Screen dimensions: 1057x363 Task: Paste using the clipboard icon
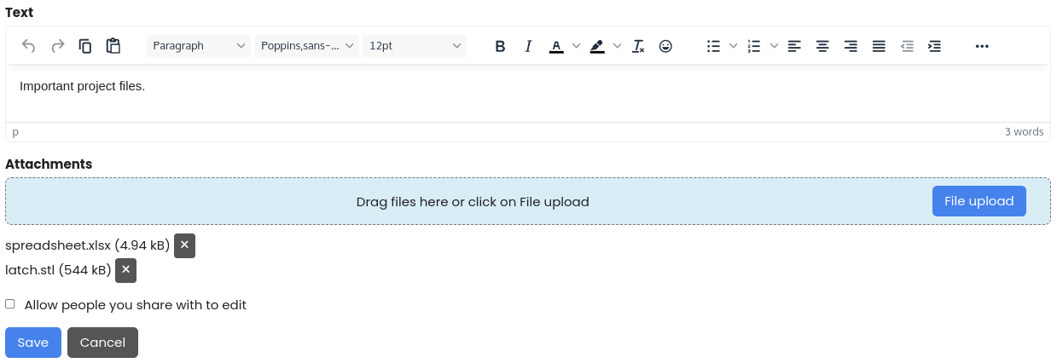pyautogui.click(x=113, y=46)
